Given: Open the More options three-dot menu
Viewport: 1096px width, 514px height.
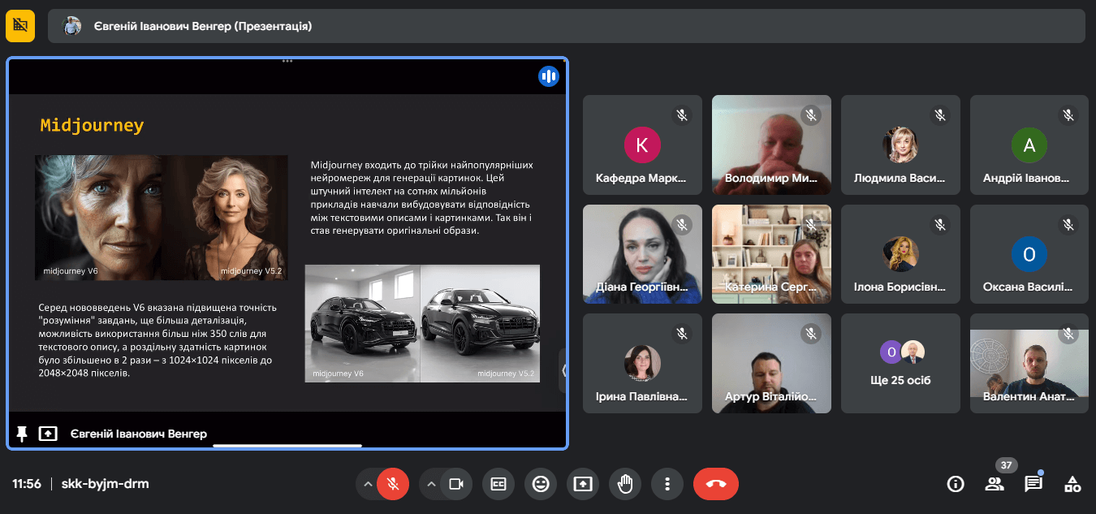Looking at the screenshot, I should (x=667, y=484).
